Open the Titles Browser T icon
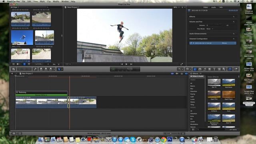This screenshot has width=256, height=144. pos(214,69)
